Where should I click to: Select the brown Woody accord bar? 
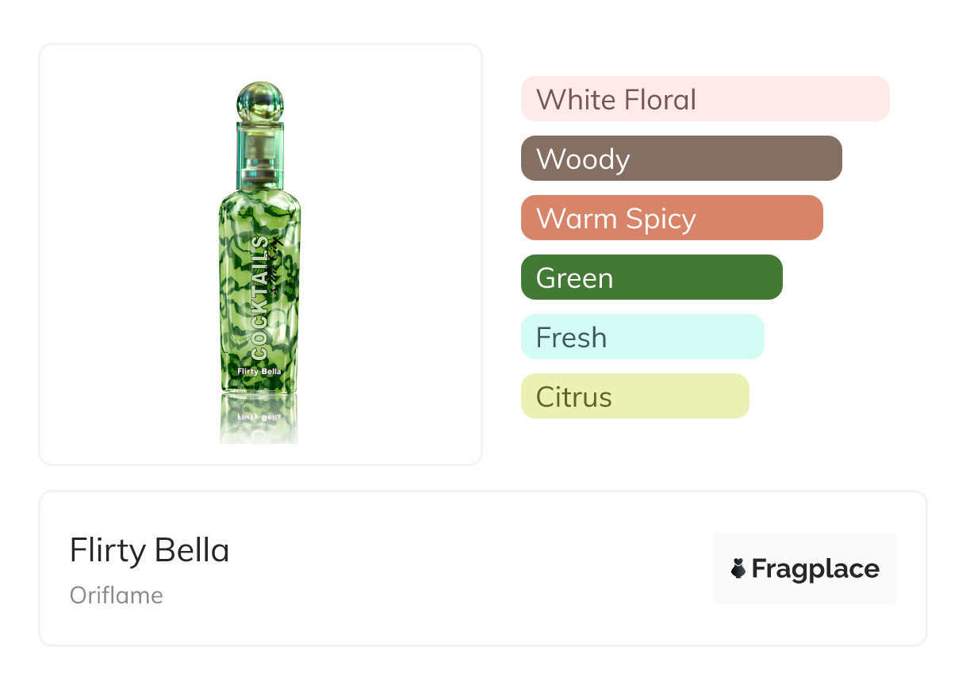pos(680,159)
